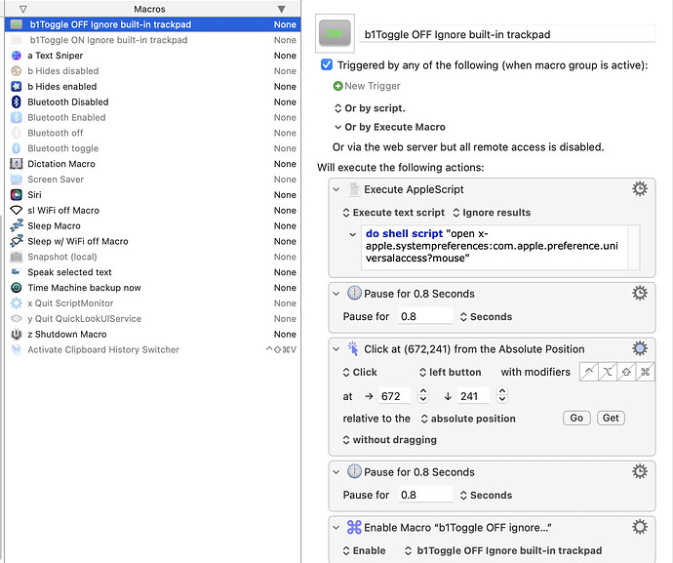The height and width of the screenshot is (563, 673).
Task: Click the z Shutdown Macro power icon
Action: 17,334
